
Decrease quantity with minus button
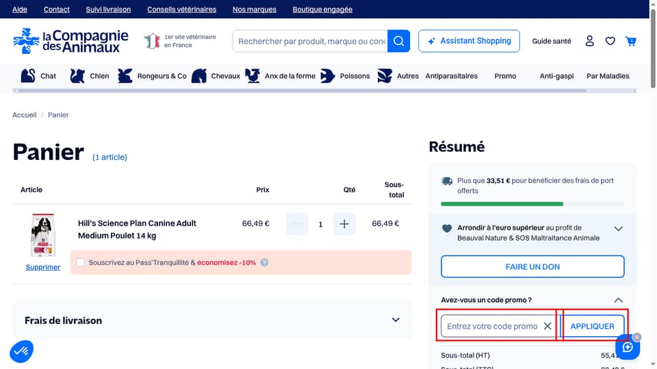[x=296, y=224]
